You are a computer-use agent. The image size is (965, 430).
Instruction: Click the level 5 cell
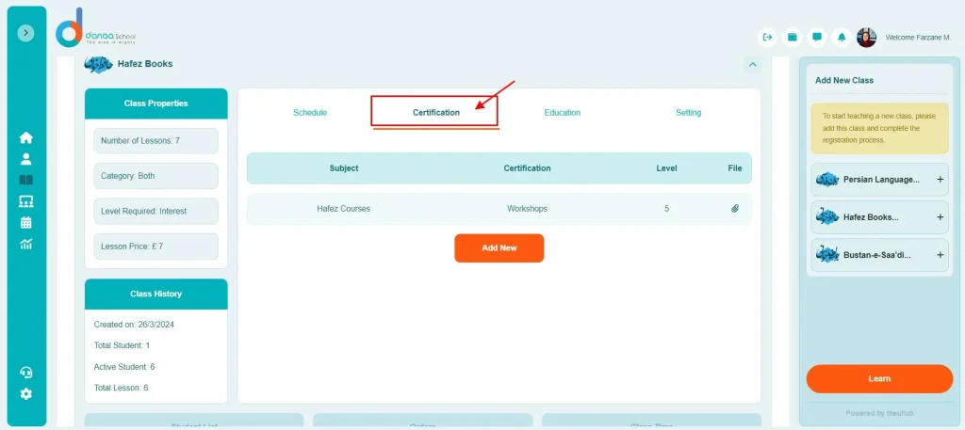pos(666,209)
